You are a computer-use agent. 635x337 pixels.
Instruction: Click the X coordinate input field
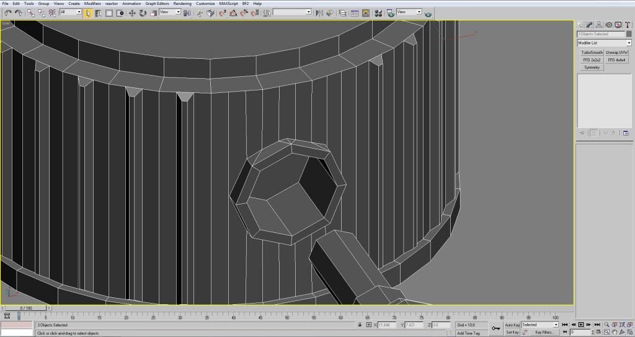click(386, 325)
